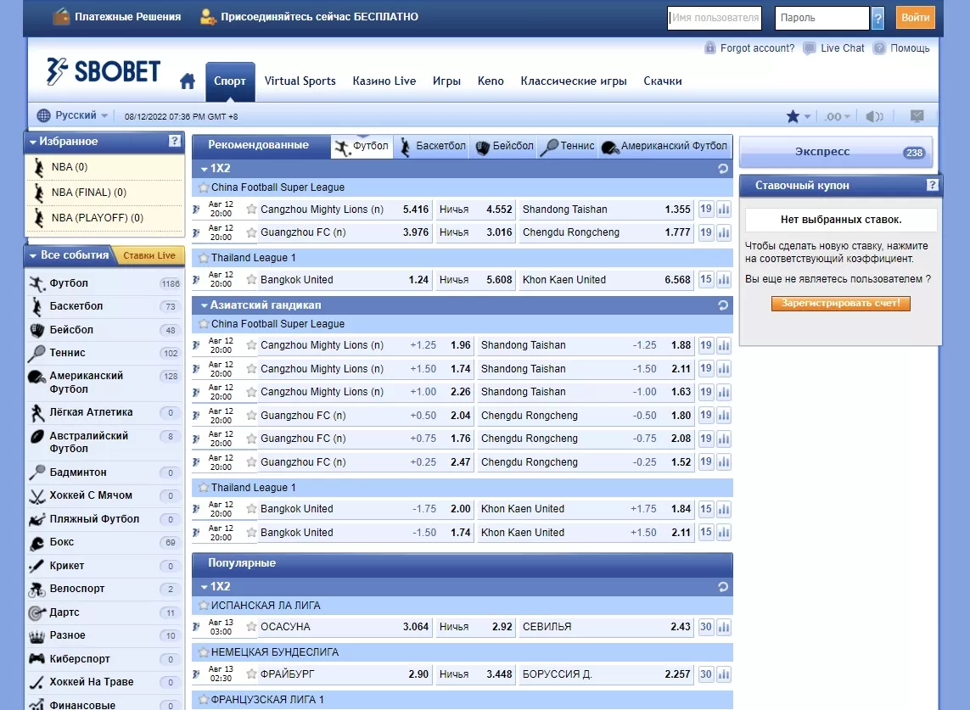
Task: Click the Зарегистрировать счет! button
Action: coord(840,304)
